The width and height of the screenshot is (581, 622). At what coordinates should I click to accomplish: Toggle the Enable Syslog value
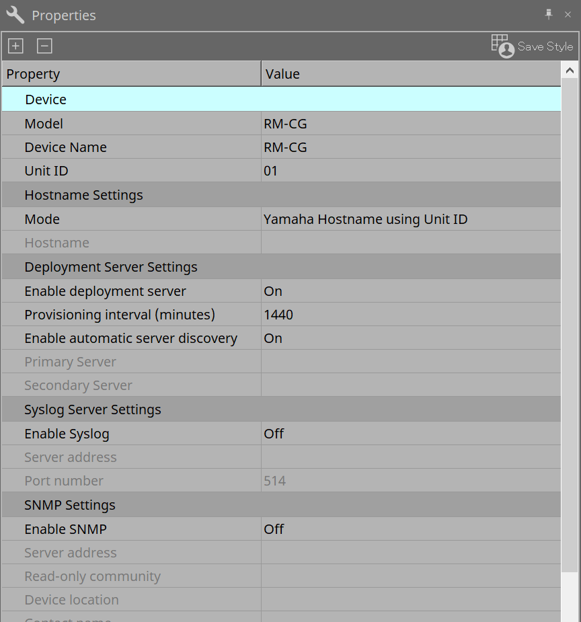[410, 434]
